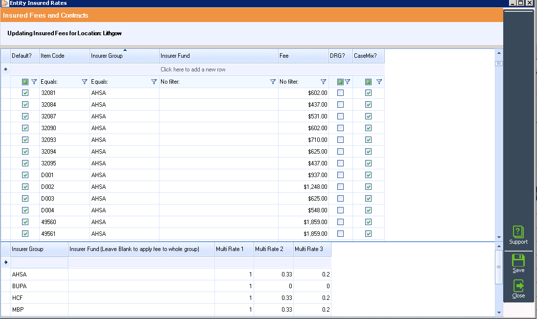Open the CaseMix? column filter funnel

coord(379,82)
